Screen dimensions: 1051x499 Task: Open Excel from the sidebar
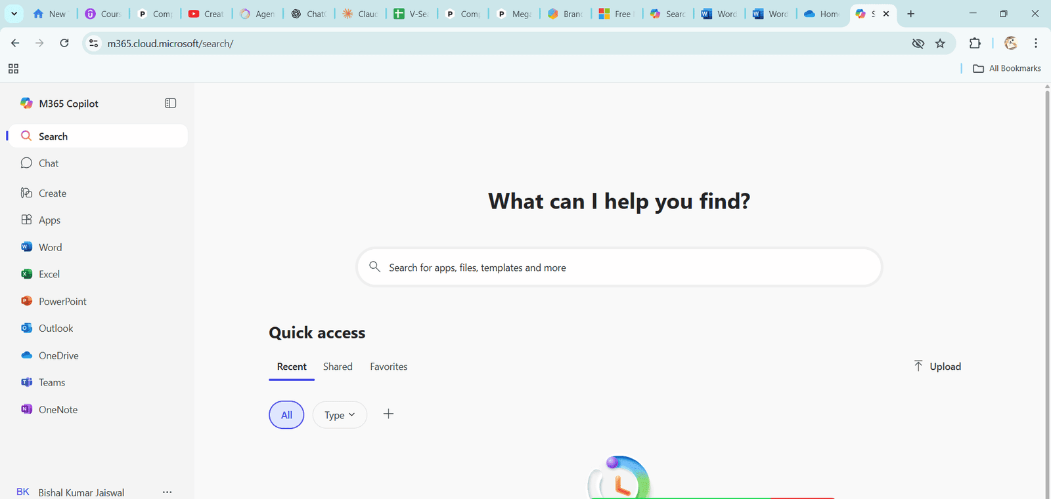49,274
